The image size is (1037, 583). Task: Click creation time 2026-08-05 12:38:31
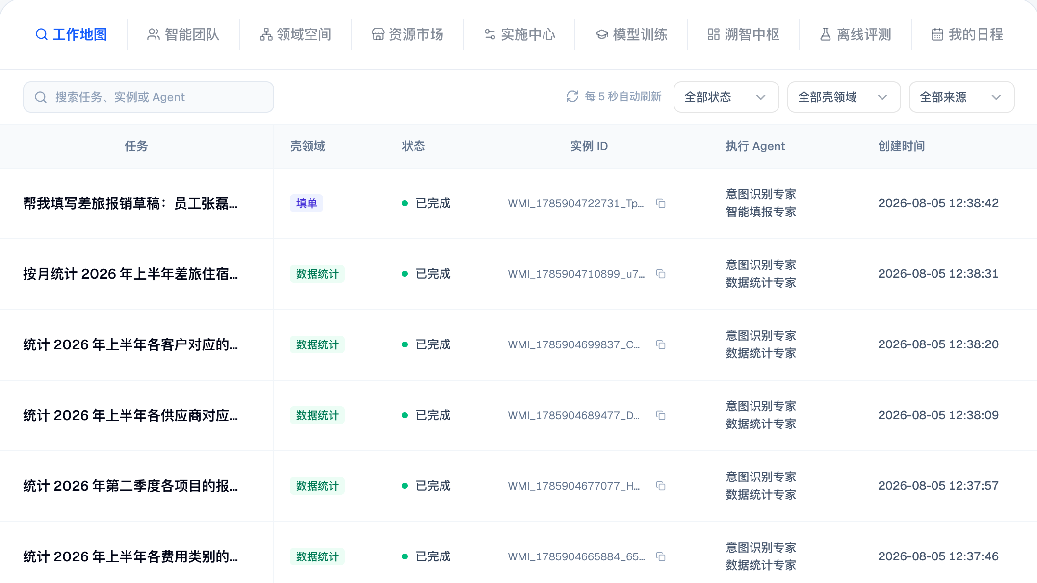[x=938, y=274]
